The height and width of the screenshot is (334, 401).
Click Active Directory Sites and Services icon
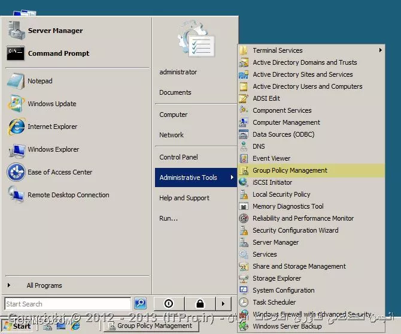click(x=244, y=74)
